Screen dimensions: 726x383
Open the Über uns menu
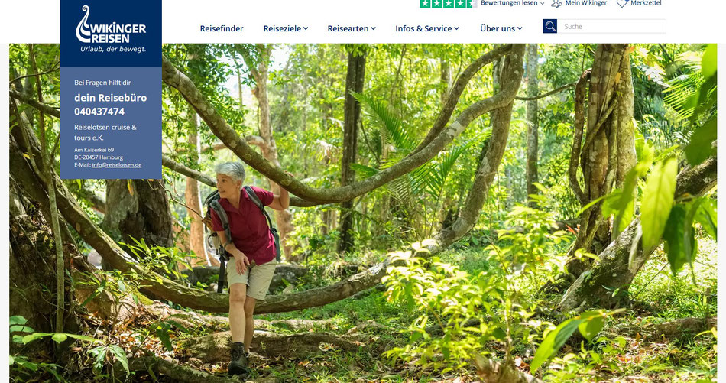coord(501,29)
